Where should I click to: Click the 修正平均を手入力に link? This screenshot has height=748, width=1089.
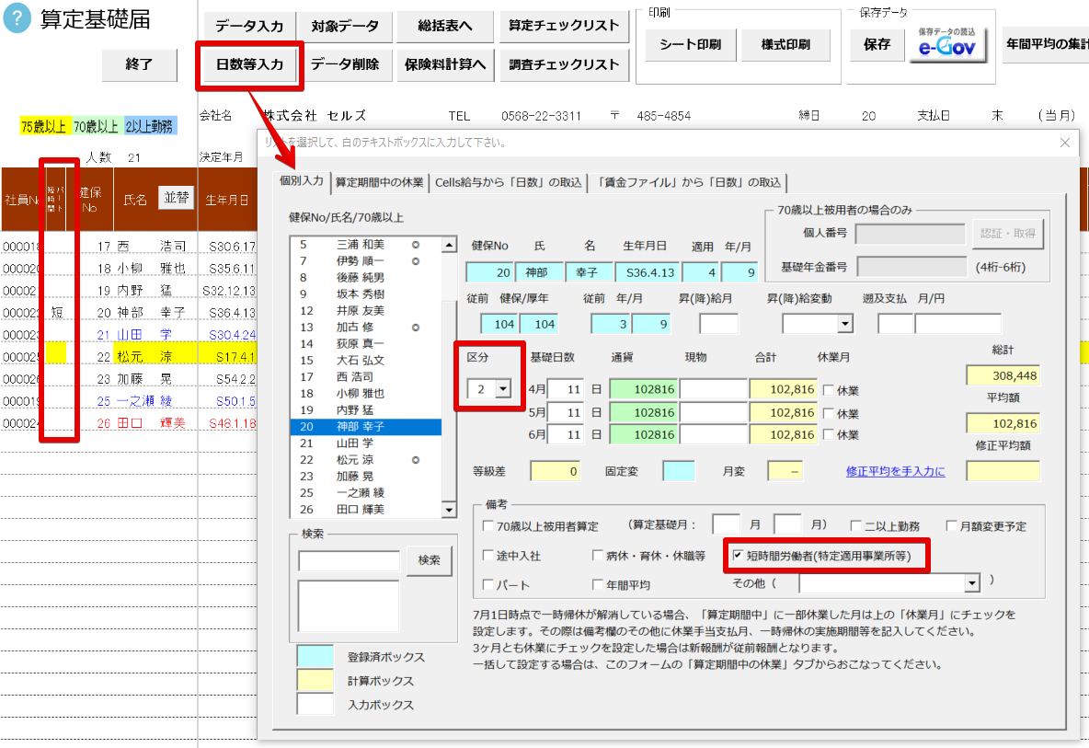coord(895,472)
